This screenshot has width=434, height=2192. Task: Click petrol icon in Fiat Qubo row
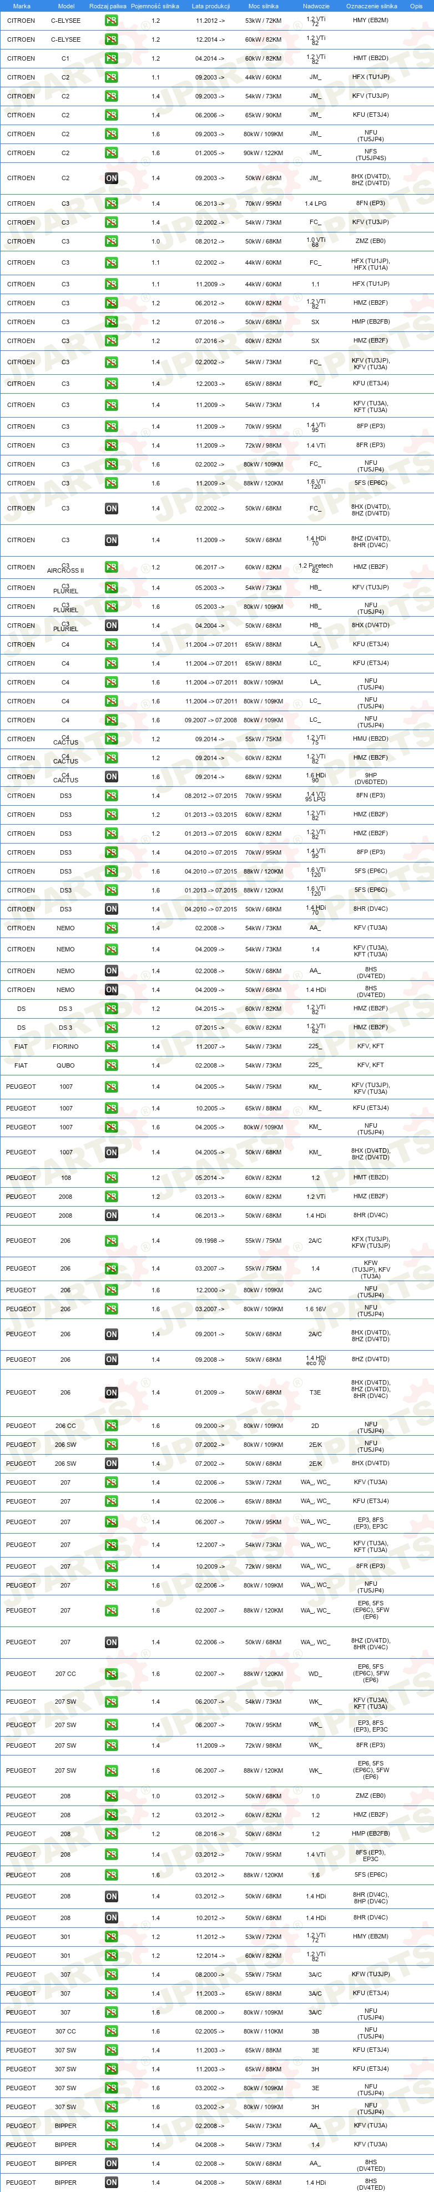click(111, 1065)
